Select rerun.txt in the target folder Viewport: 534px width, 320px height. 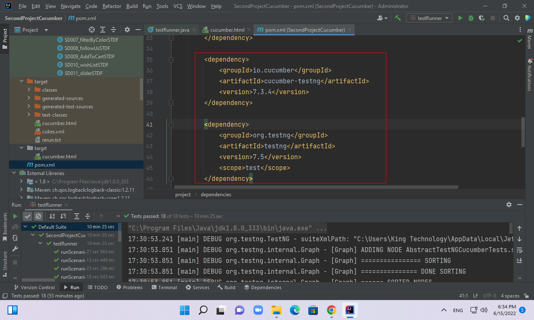51,140
